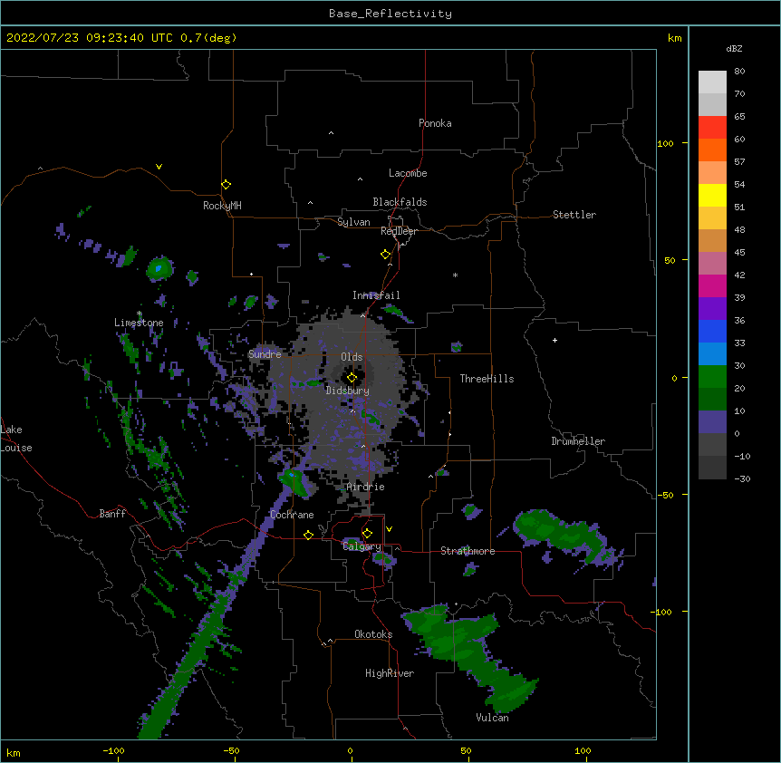Click the diamond marker just south of RedDeer

[x=386, y=255]
